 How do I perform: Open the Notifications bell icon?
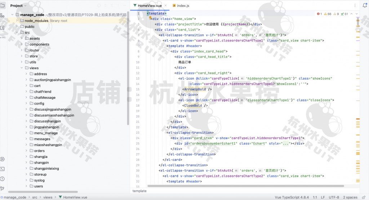coord(365,6)
